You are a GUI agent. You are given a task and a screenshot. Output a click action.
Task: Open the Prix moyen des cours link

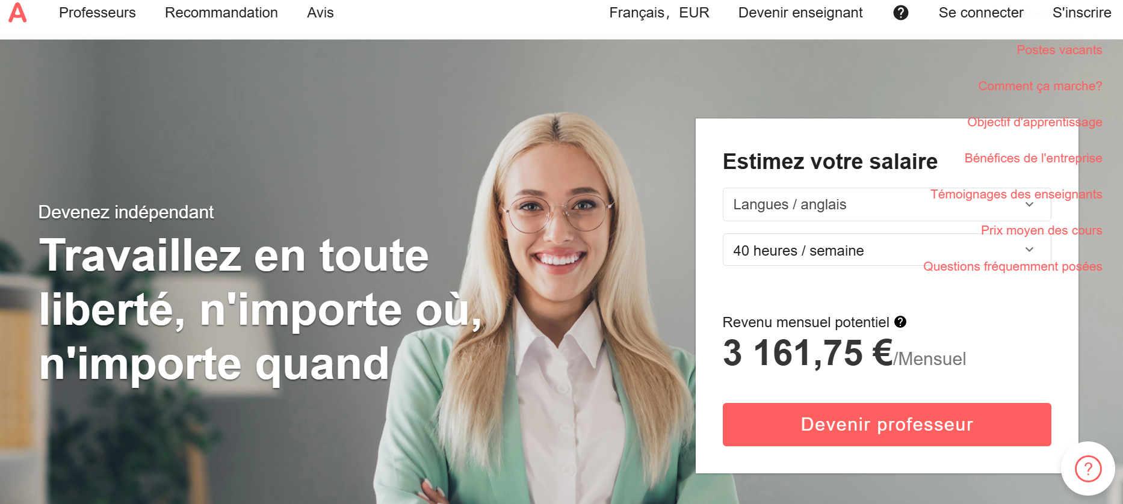[1041, 230]
